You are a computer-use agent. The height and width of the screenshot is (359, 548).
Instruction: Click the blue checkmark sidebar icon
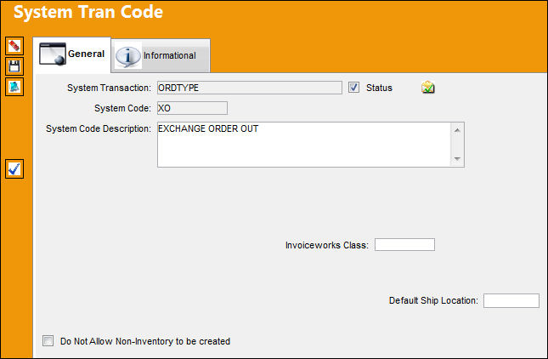pyautogui.click(x=14, y=169)
